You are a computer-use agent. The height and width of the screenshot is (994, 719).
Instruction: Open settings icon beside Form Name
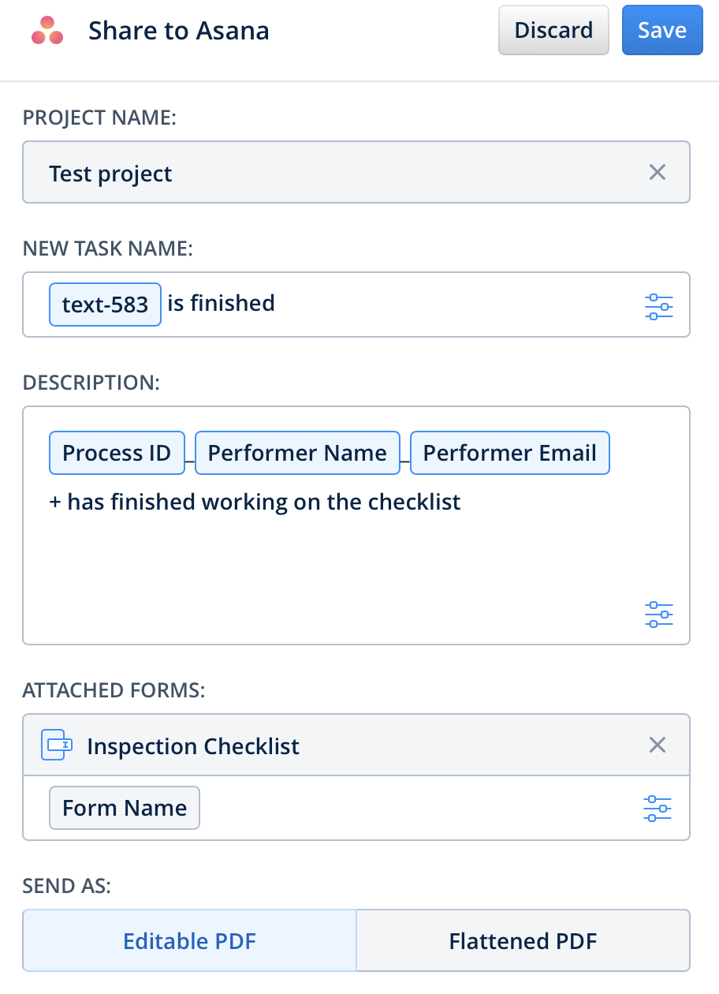coord(657,809)
